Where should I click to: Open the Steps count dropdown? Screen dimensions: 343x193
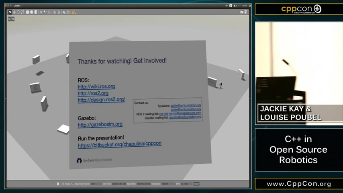point(72,184)
